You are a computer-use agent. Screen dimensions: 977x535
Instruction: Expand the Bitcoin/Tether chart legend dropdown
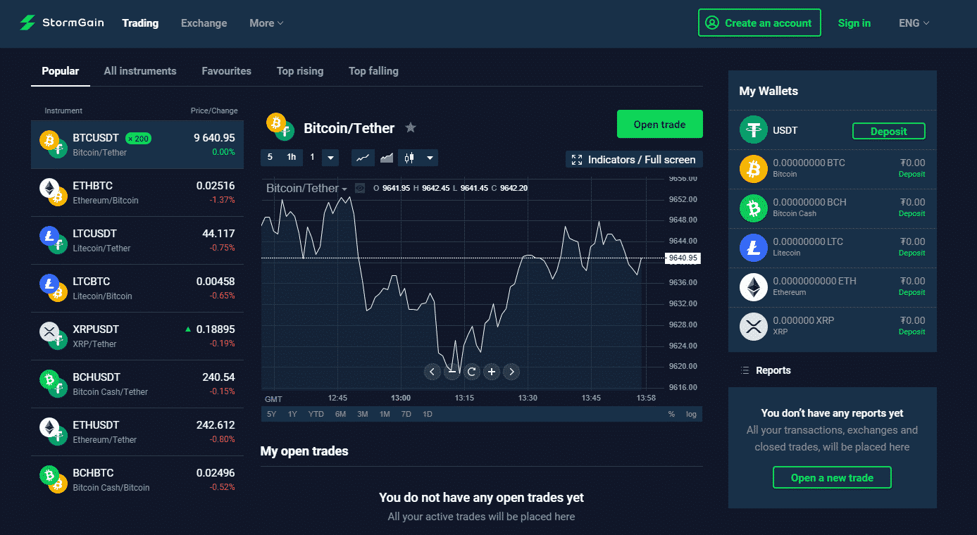coord(344,189)
